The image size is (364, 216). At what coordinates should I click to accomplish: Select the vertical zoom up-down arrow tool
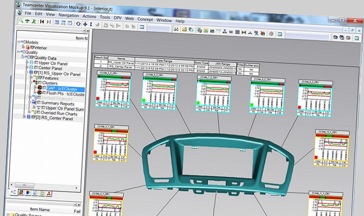[91, 24]
